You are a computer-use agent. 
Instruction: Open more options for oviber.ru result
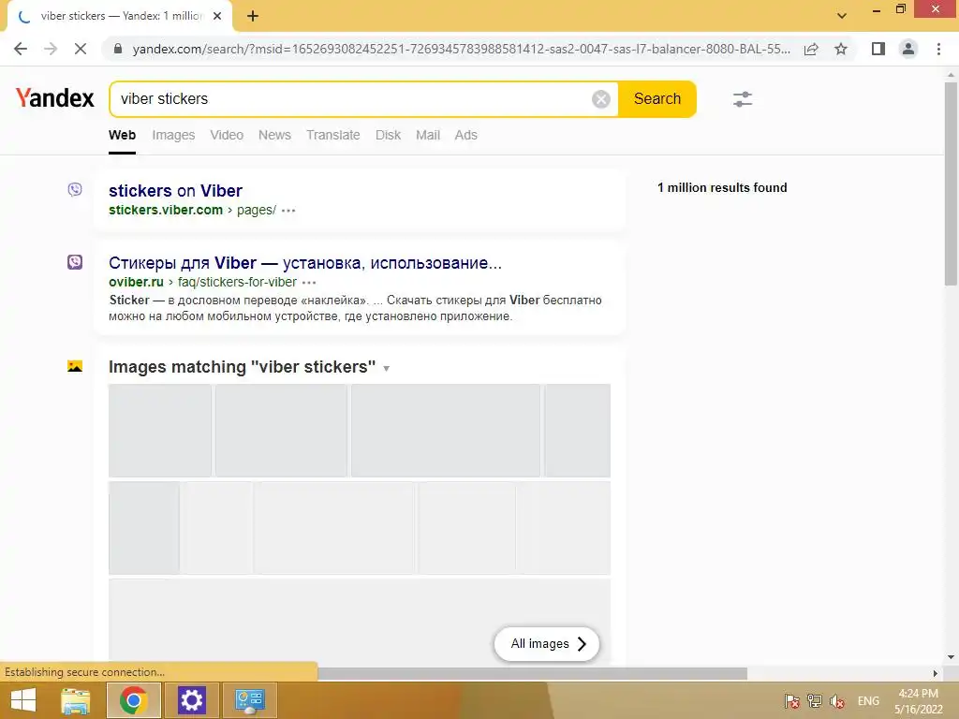coord(309,283)
